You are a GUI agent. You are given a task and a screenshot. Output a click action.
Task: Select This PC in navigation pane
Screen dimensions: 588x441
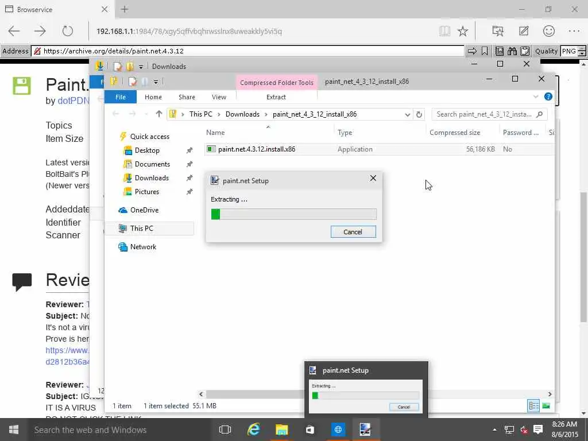(149, 229)
